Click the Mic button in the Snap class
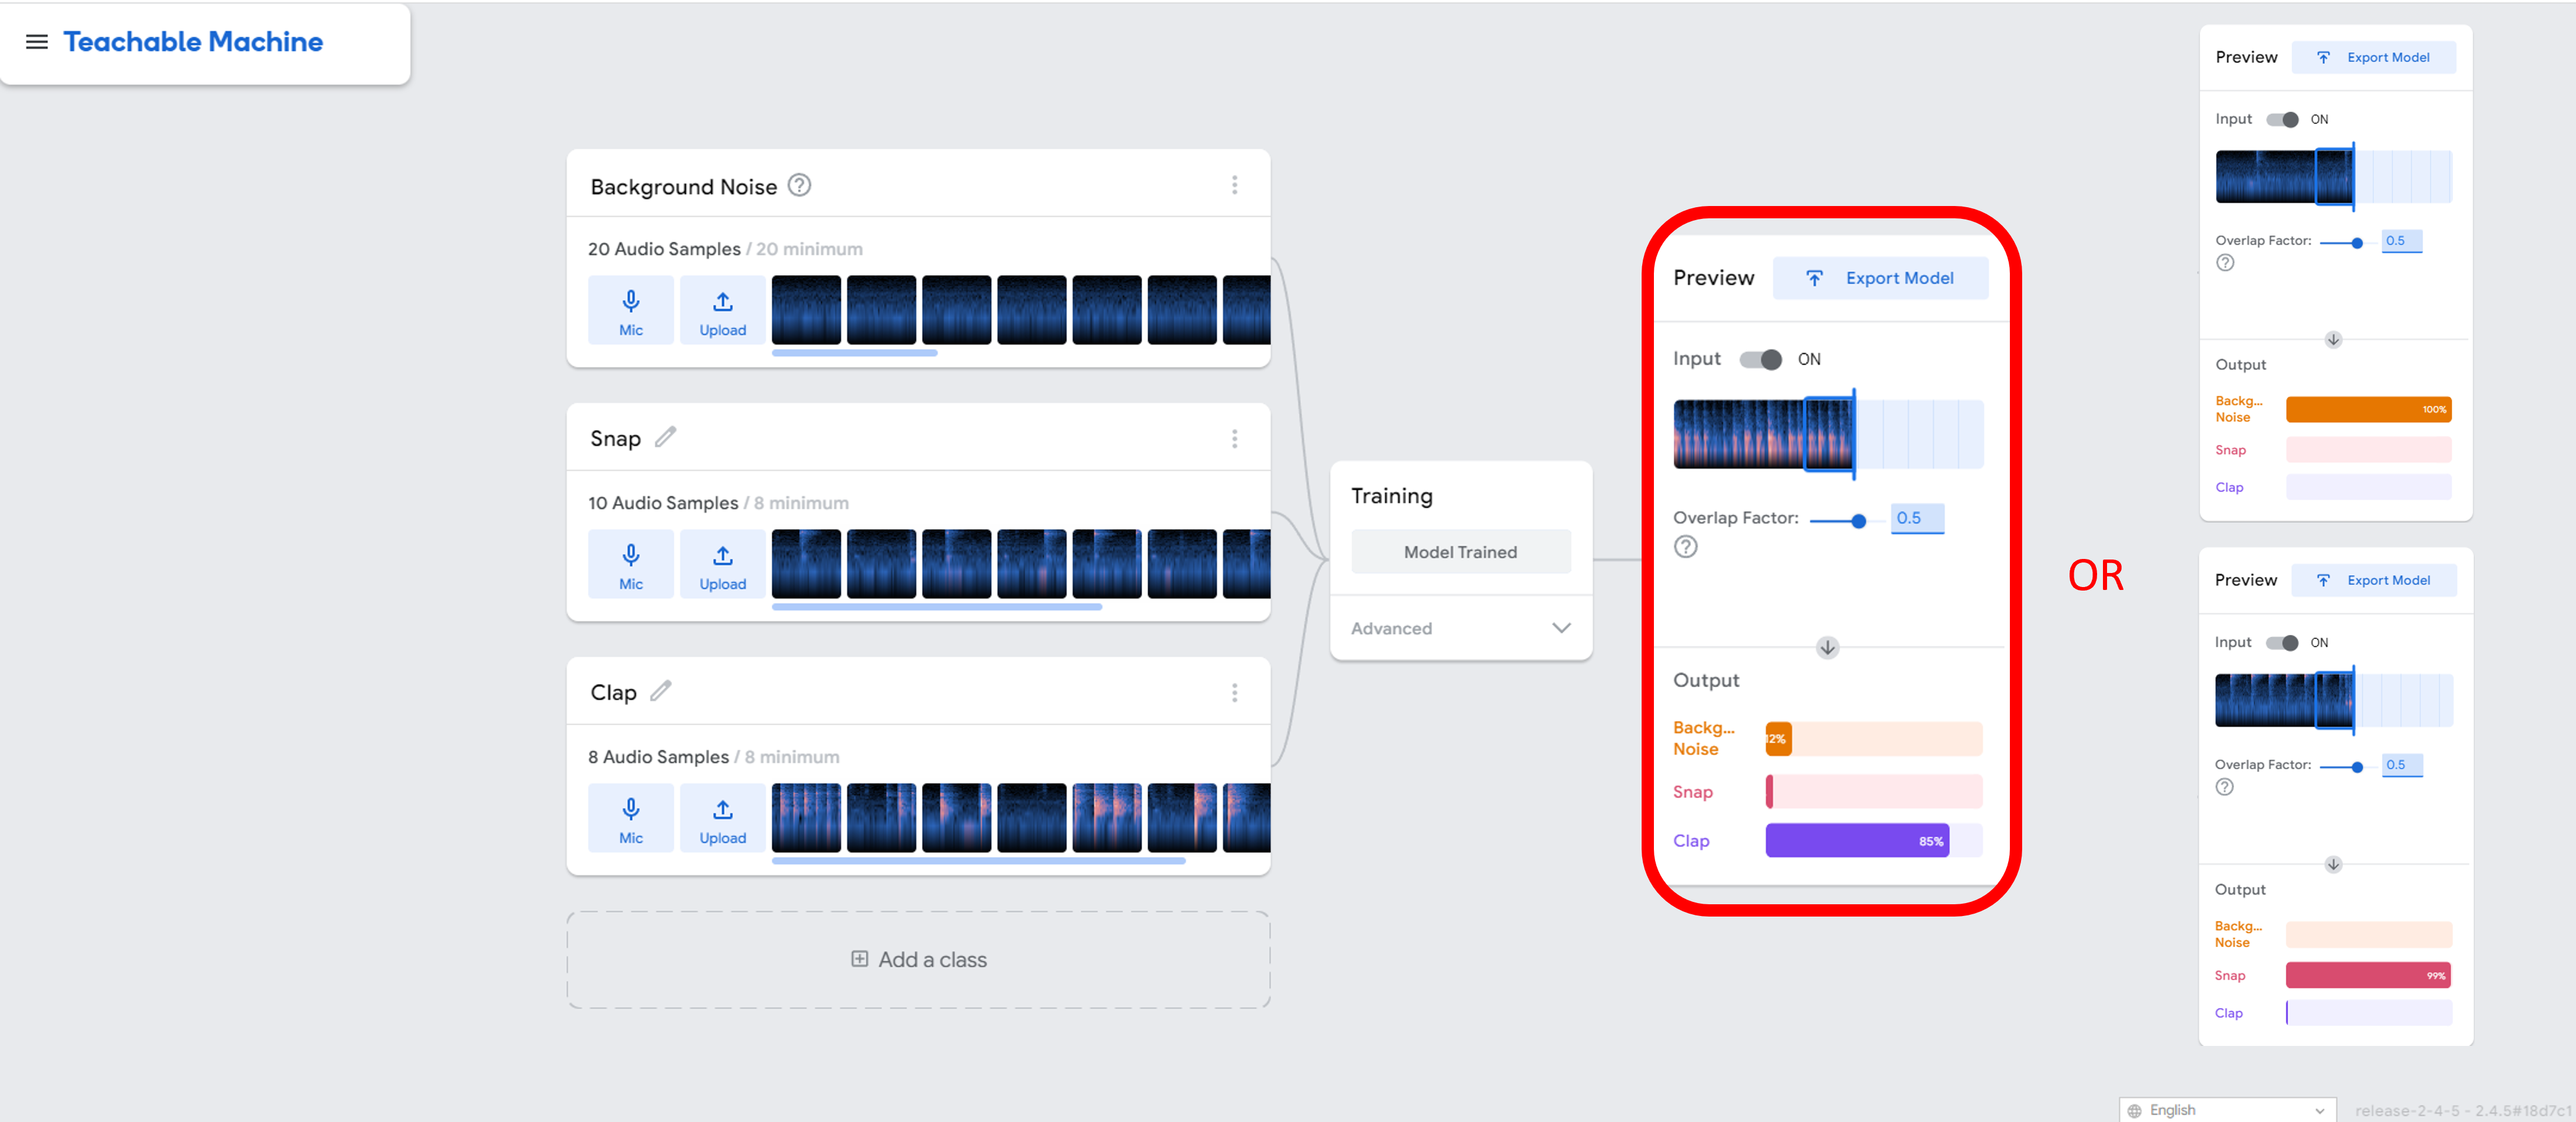 coord(630,565)
